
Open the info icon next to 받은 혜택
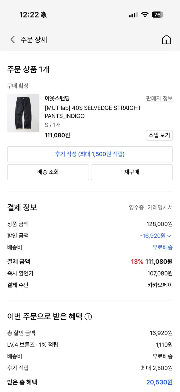pos(88,317)
